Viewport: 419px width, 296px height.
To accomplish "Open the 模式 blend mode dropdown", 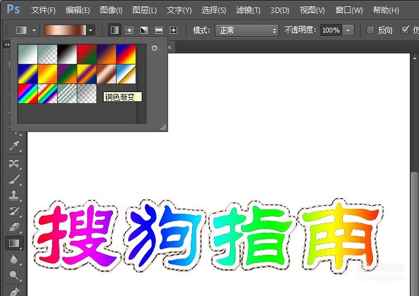I will [247, 30].
